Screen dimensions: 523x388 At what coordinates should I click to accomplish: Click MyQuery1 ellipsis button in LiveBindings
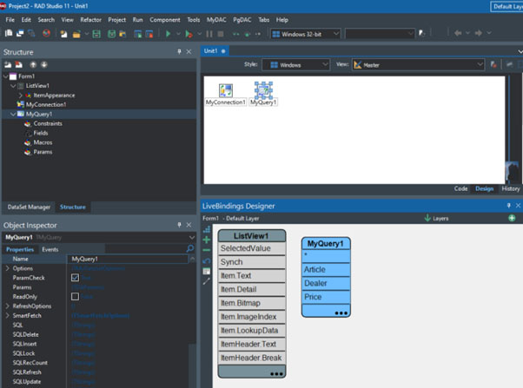341,313
